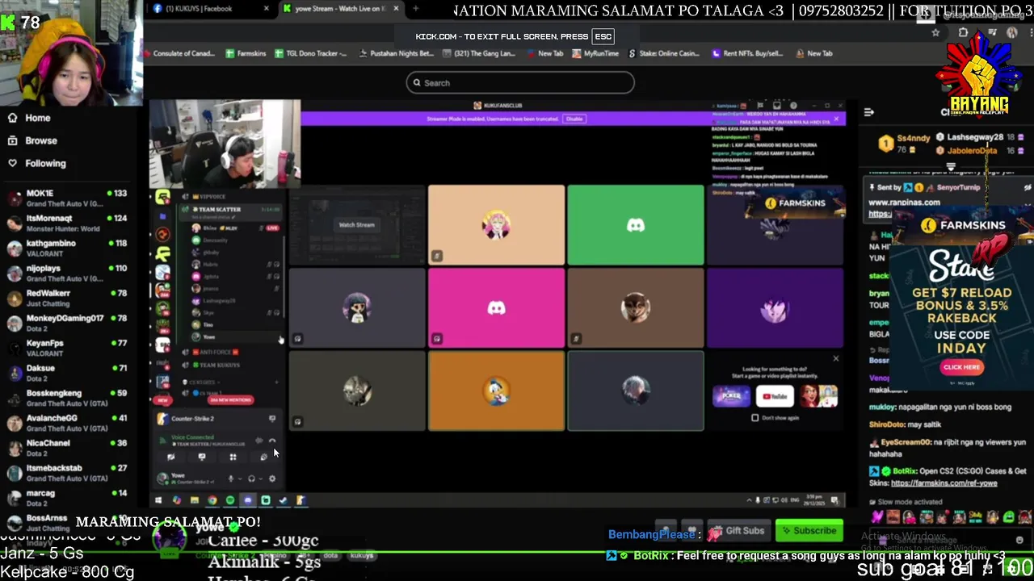The width and height of the screenshot is (1034, 581).
Task: Open NicaChanel's channel in sidebar
Action: 67,448
